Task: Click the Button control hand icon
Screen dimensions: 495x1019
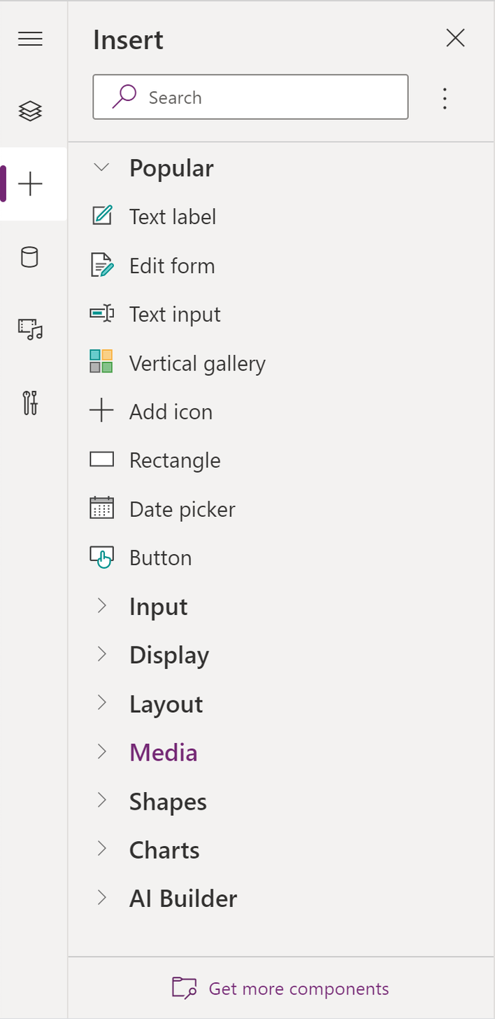Action: (x=102, y=557)
